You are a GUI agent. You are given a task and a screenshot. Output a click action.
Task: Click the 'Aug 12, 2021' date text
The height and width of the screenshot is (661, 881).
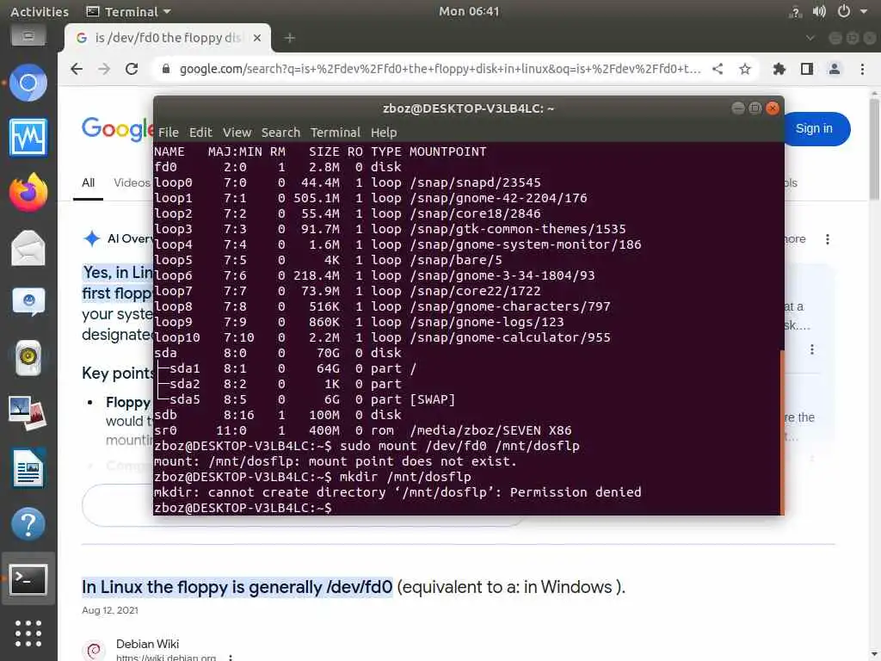click(110, 610)
